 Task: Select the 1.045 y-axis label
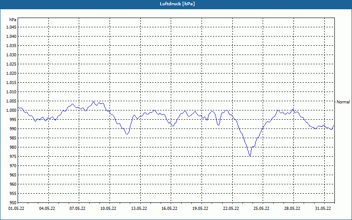point(11,27)
